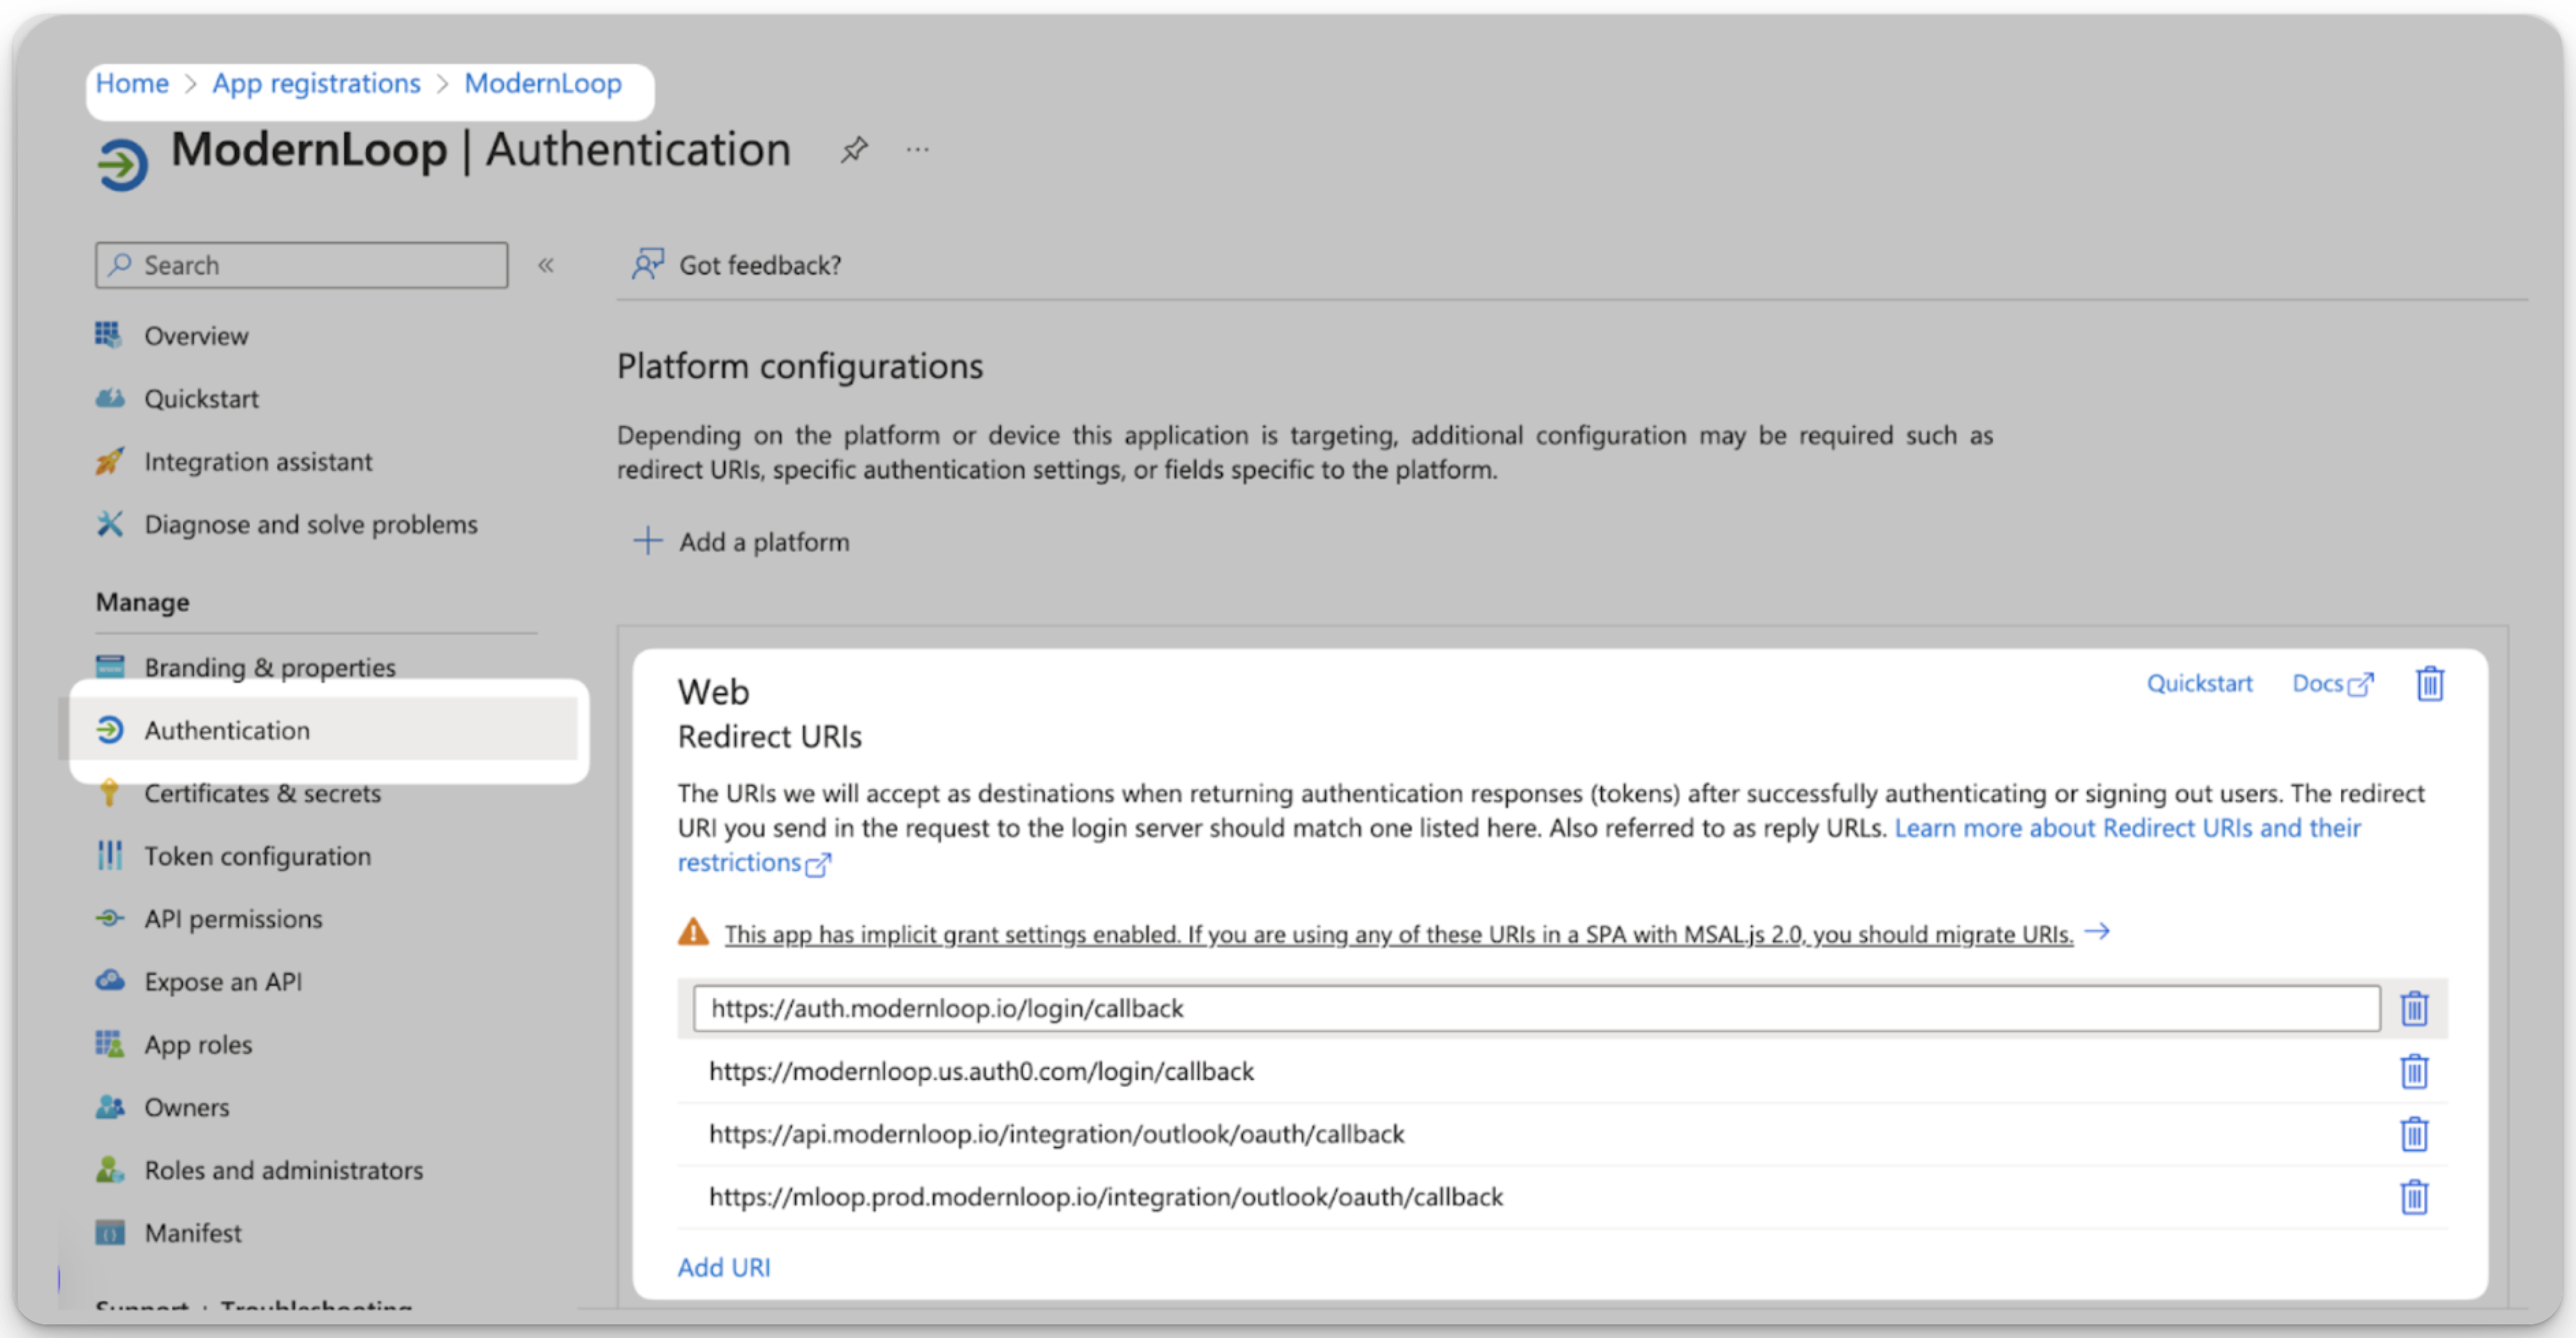Select App roles in sidebar
This screenshot has height=1338, width=2576.
(x=198, y=1044)
